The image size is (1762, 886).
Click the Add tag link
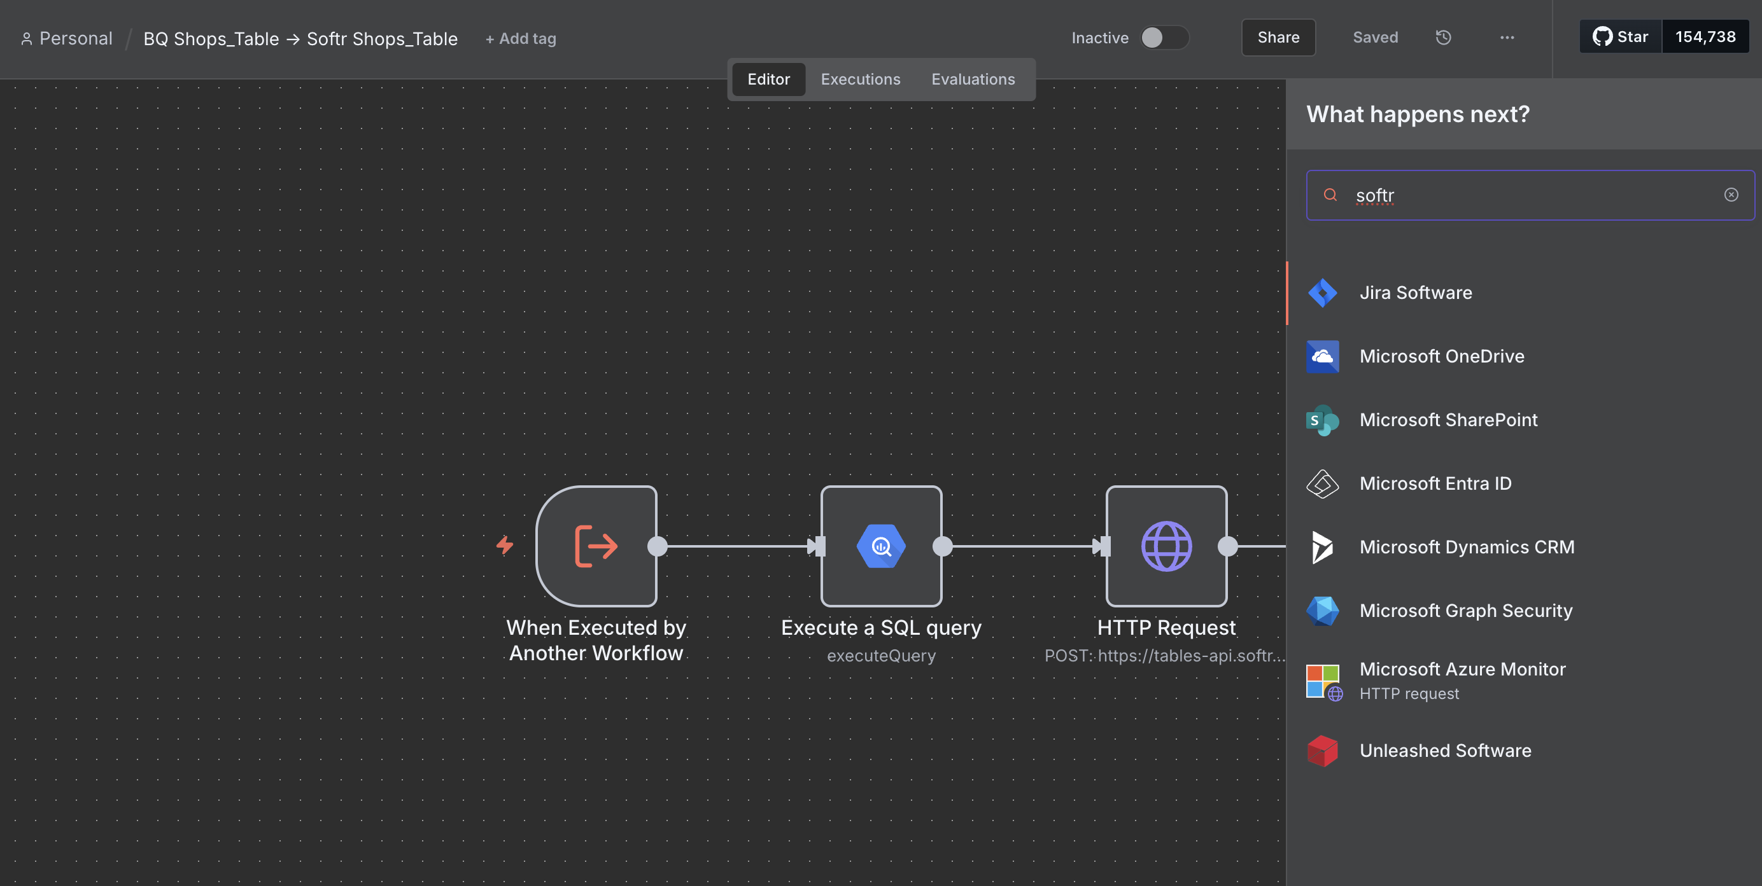[x=521, y=39]
